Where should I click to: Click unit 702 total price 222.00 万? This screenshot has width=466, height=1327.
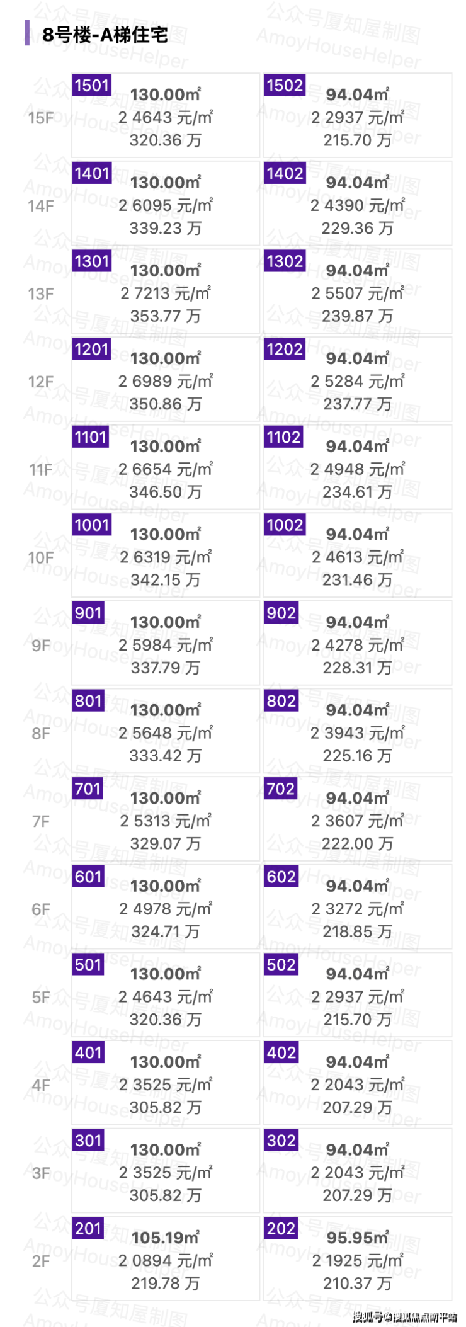357,843
